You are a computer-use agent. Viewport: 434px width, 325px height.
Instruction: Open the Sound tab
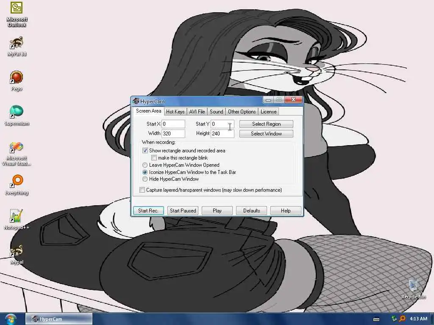217,112
